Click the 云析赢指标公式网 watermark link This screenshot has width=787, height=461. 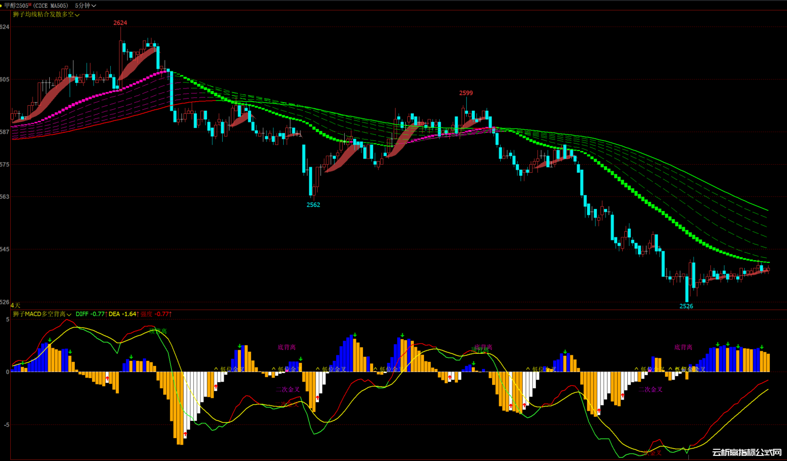746,452
